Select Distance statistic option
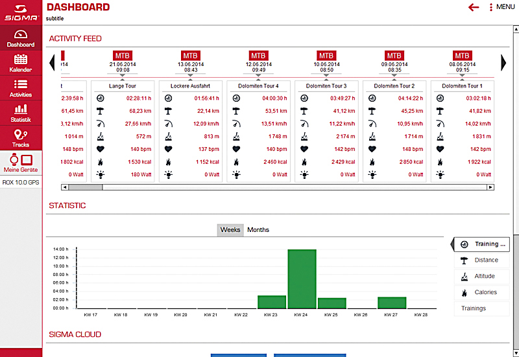 tap(483, 260)
